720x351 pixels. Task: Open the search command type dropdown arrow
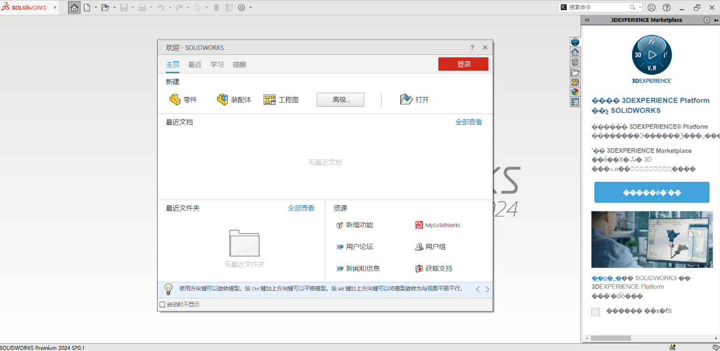pos(640,7)
